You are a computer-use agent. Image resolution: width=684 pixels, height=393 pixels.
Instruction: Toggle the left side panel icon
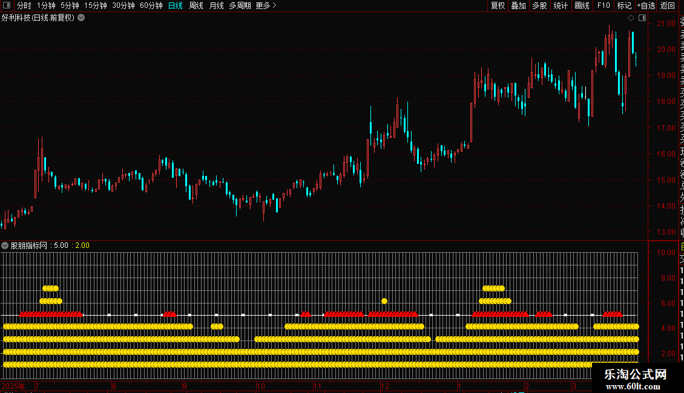click(7, 5)
